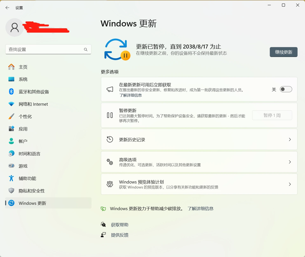Click the 更新已暂停 status heading
The height and width of the screenshot is (257, 305).
coord(179,47)
